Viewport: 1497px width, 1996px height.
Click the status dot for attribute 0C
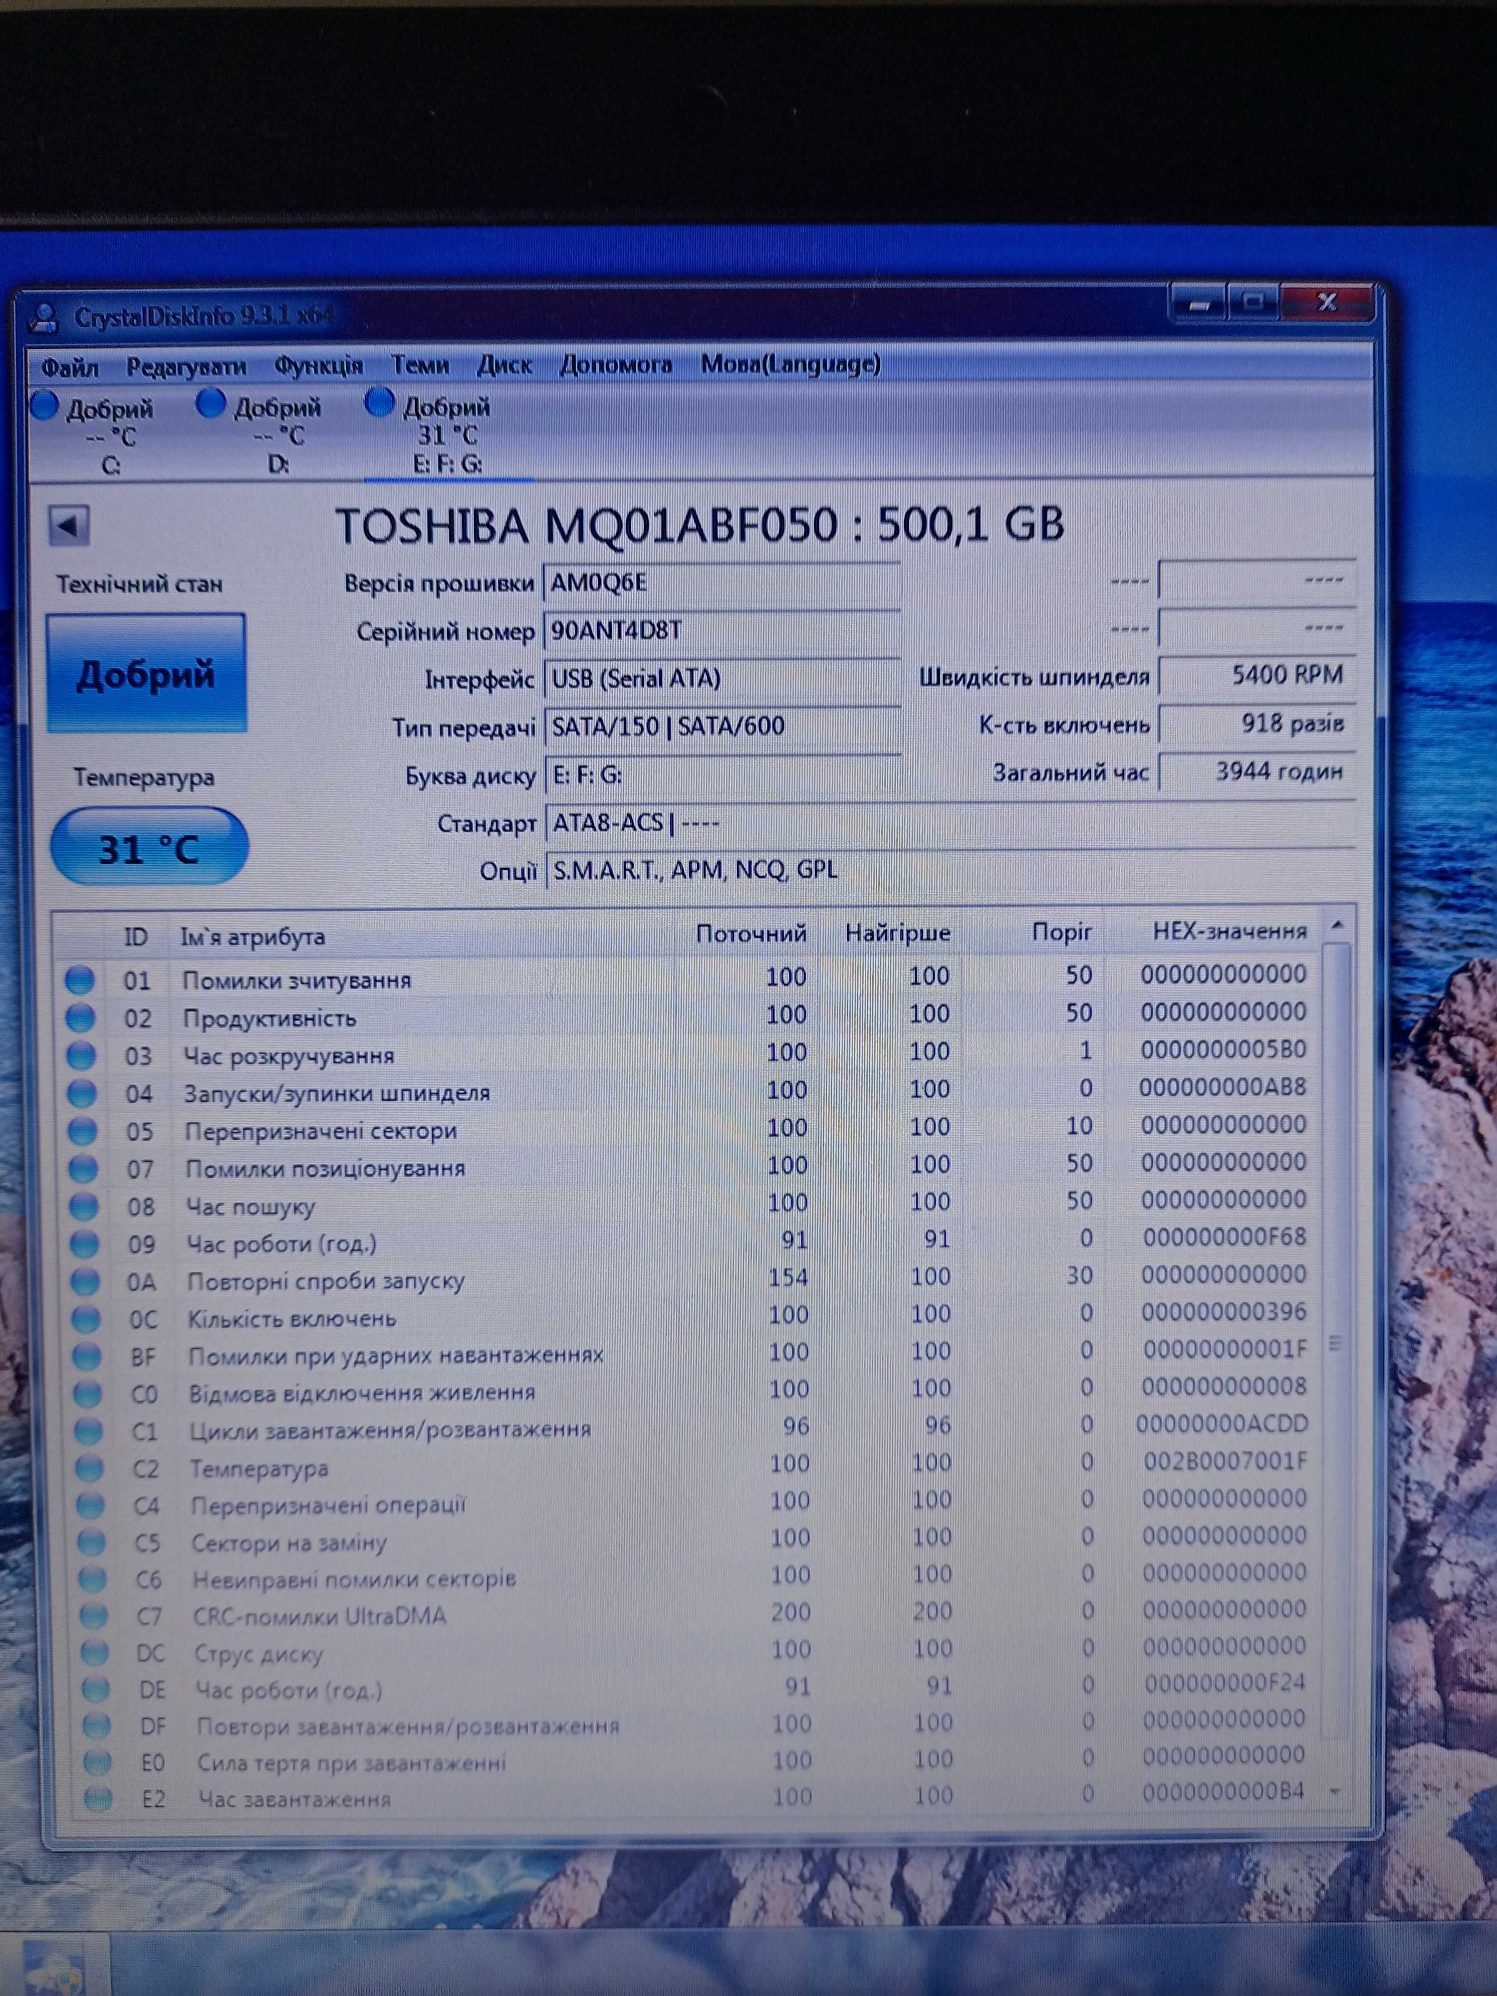[87, 1319]
